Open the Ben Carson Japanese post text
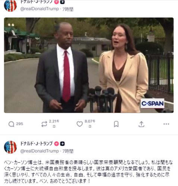The image size is (178, 186). tap(88, 171)
